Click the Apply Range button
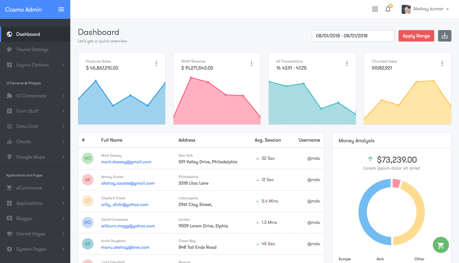The width and height of the screenshot is (459, 263). (x=416, y=36)
